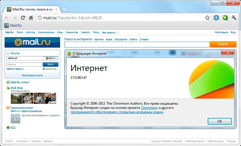
Task: Open the wrench settings menu
Action: coord(234,18)
